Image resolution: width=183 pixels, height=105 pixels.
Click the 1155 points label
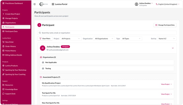point(143,5)
